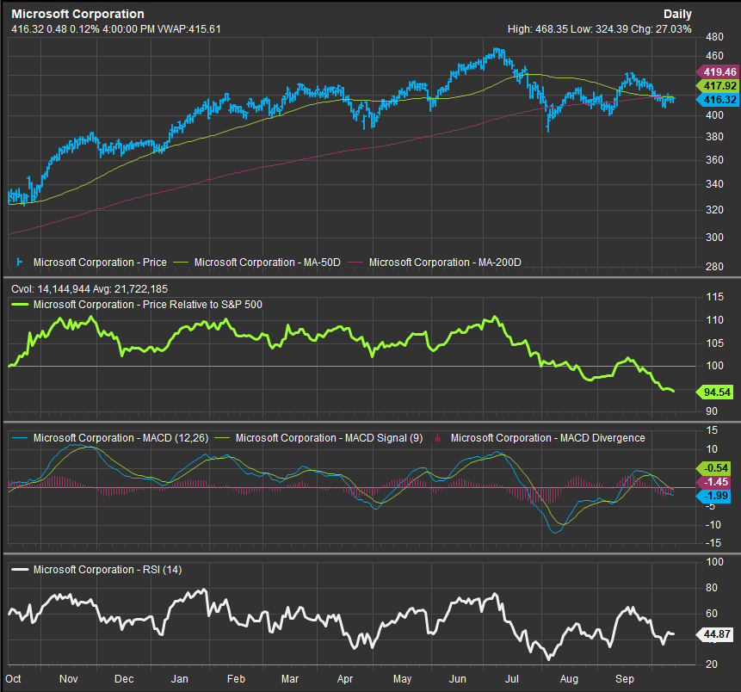
Task: Select the RSI (14) legend entry
Action: pyautogui.click(x=108, y=570)
